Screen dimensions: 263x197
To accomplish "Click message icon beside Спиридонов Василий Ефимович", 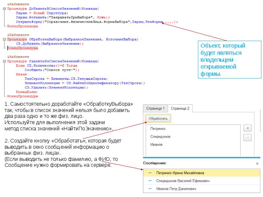I will [x=151, y=181].
